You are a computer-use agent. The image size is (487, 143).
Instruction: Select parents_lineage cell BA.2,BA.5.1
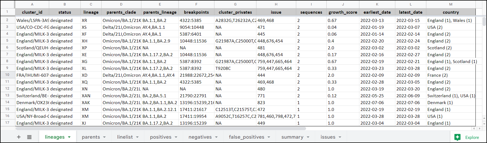pos(160,96)
